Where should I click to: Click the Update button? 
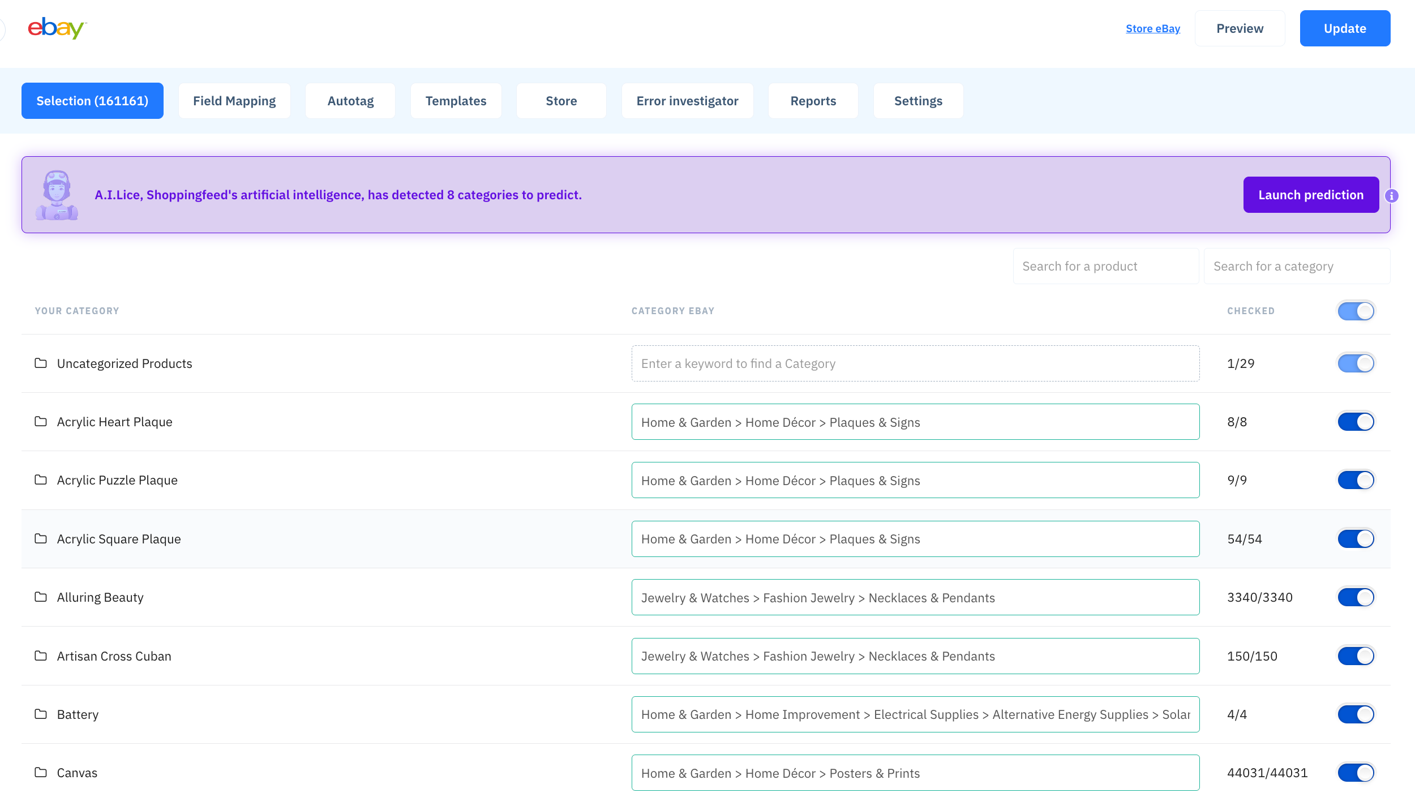[1345, 28]
